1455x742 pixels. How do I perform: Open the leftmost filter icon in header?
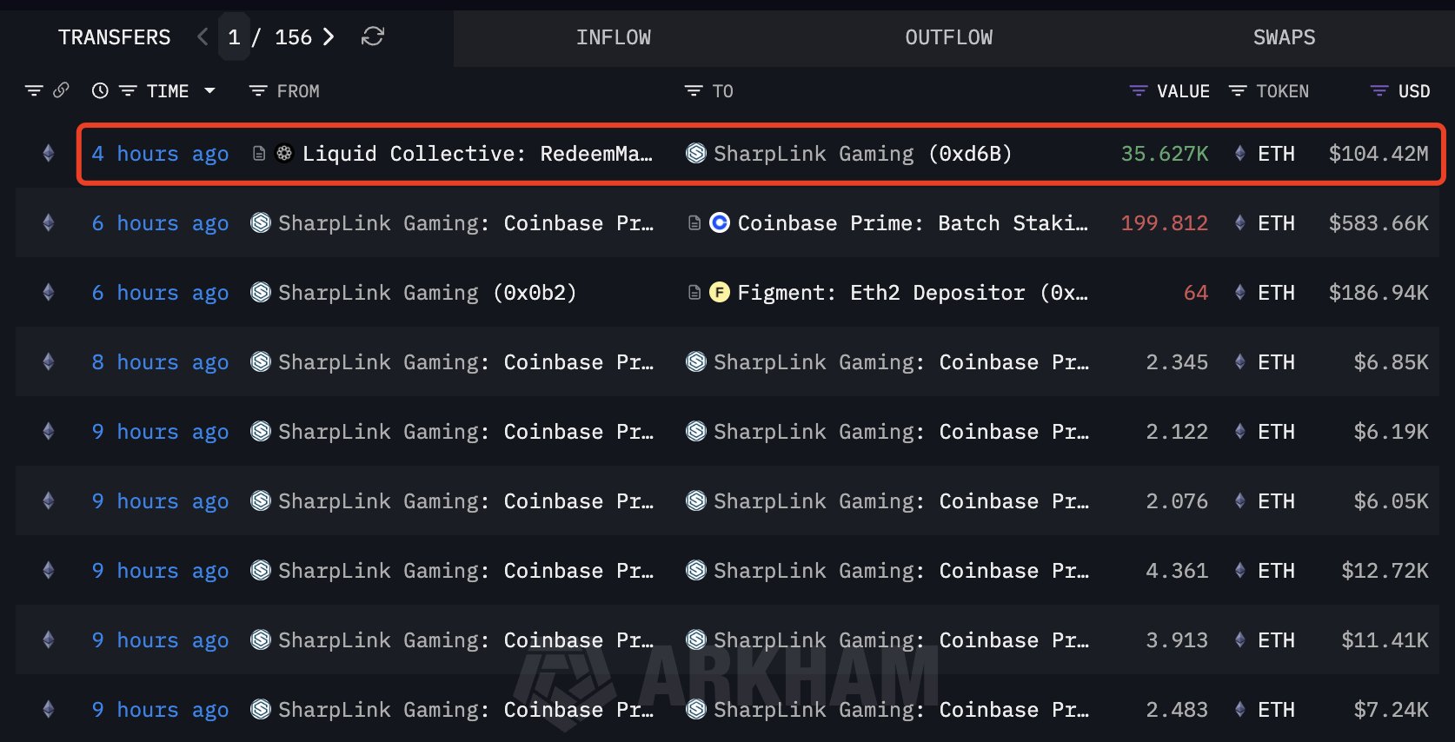click(34, 90)
